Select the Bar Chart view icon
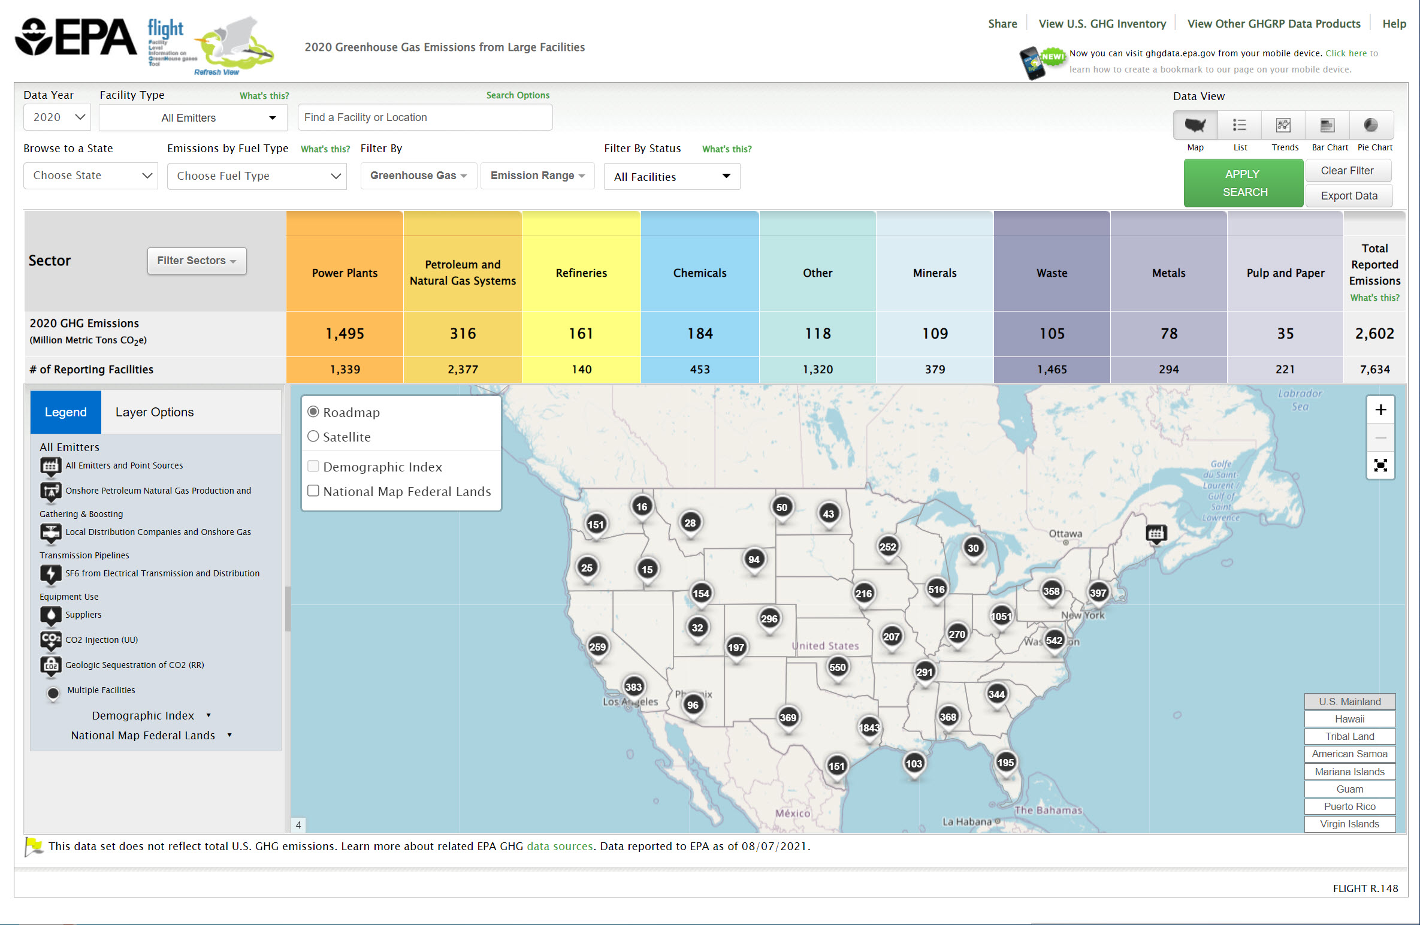This screenshot has height=925, width=1420. click(1328, 125)
